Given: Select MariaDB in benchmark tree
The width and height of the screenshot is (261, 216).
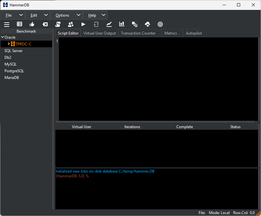Looking at the screenshot, I should point(12,78).
